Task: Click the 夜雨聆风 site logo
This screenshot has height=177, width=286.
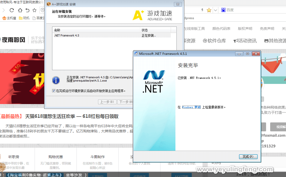Action: pos(13,40)
